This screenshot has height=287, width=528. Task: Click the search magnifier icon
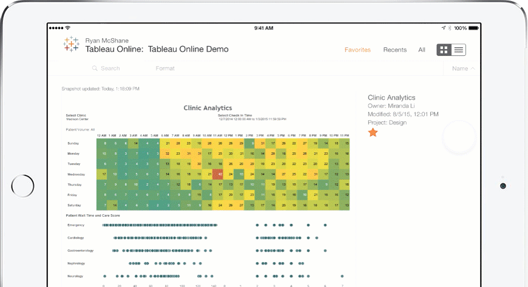coord(95,69)
